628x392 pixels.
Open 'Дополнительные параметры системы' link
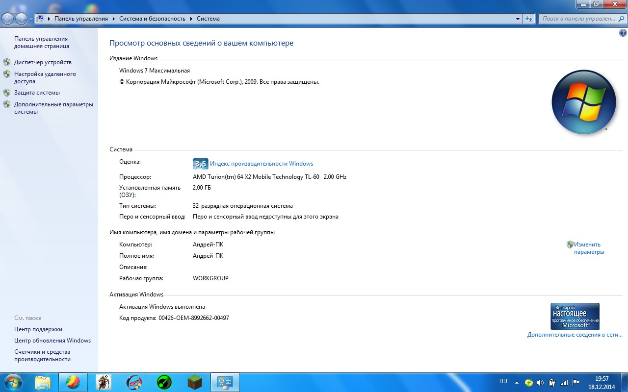click(x=53, y=108)
